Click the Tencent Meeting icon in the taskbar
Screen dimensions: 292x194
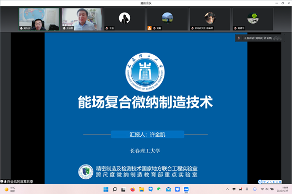(x=186, y=189)
